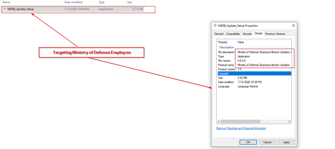Select the MDEB_Update_Setup file icon
This screenshot has width=335, height=149.
coord(5,9)
